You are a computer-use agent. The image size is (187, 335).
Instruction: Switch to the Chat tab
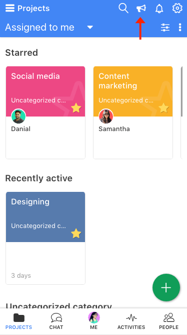click(56, 321)
